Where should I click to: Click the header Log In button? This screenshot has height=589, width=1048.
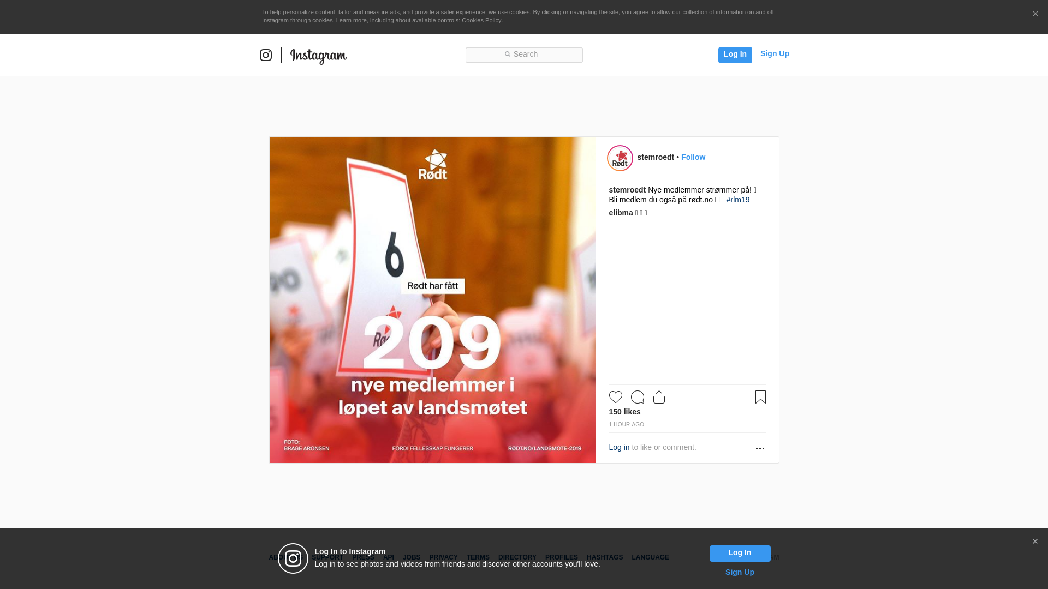pyautogui.click(x=735, y=55)
